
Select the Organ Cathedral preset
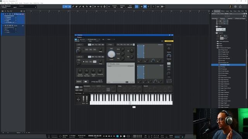[225, 84]
